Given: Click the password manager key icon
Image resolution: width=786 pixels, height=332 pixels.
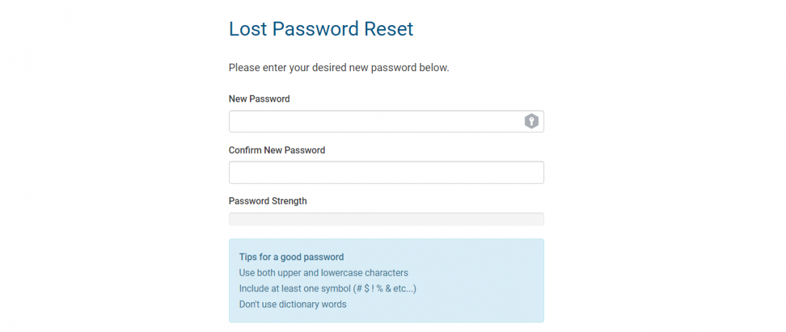Looking at the screenshot, I should tap(531, 121).
